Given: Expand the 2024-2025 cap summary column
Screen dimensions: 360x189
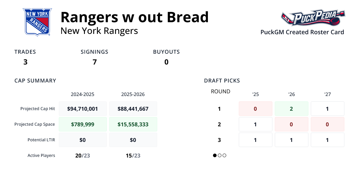Looking at the screenshot, I should [83, 94].
